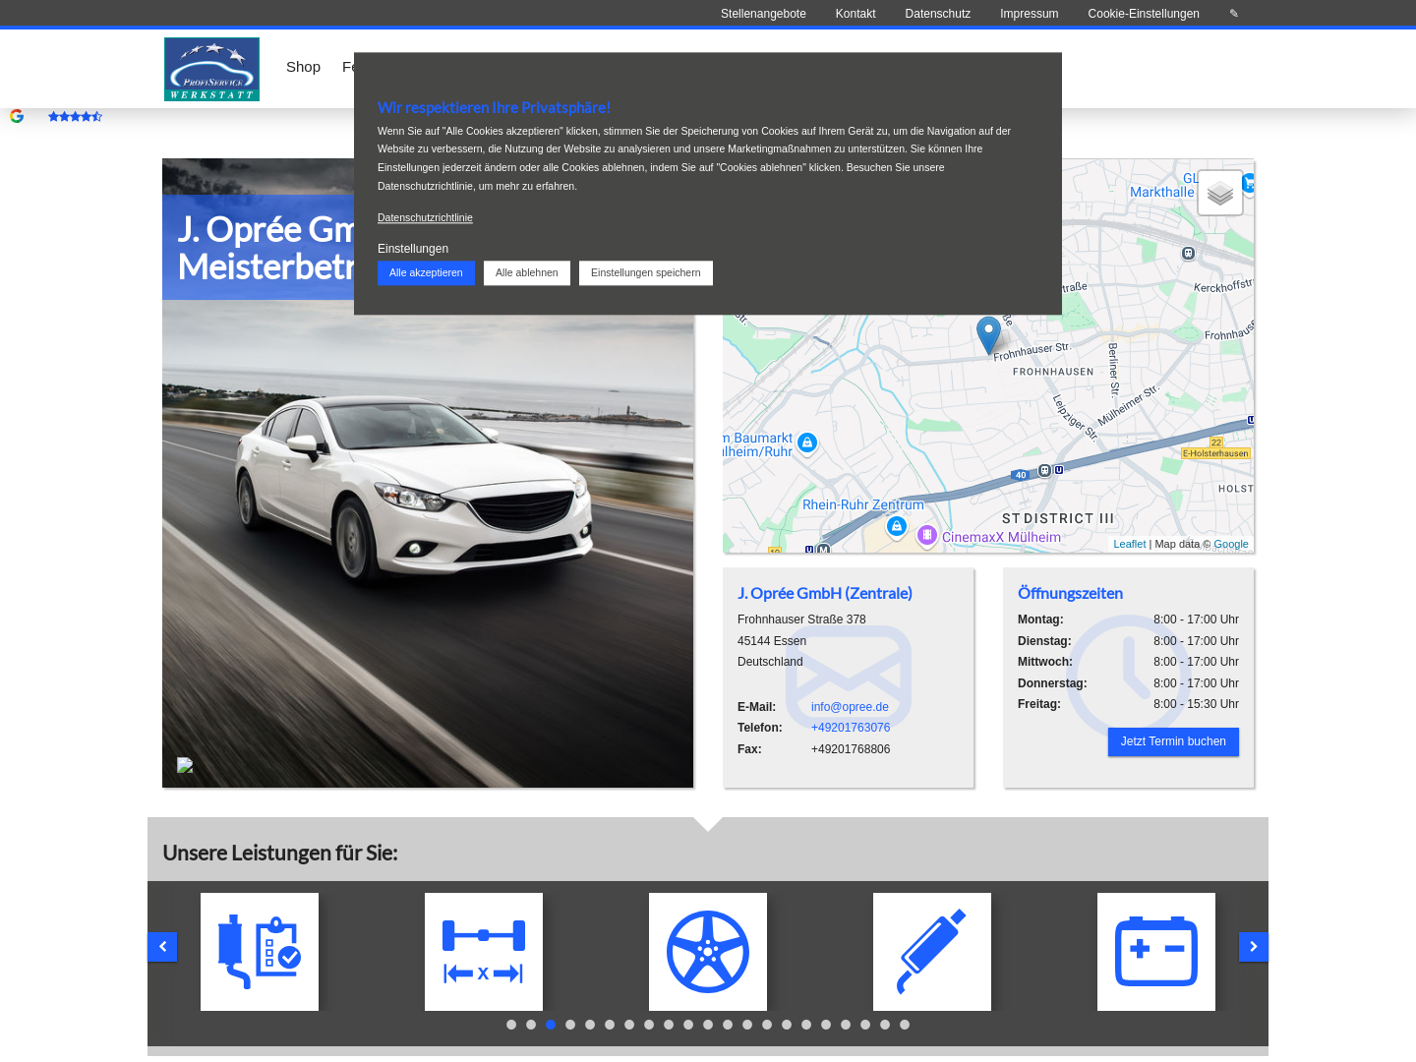Screen dimensions: 1416x1062
Task: Click the Google logo beside star rating
Action: tap(17, 116)
